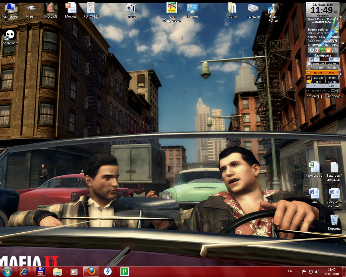
Task: Click the timer plus button
Action: pyautogui.click(x=326, y=41)
